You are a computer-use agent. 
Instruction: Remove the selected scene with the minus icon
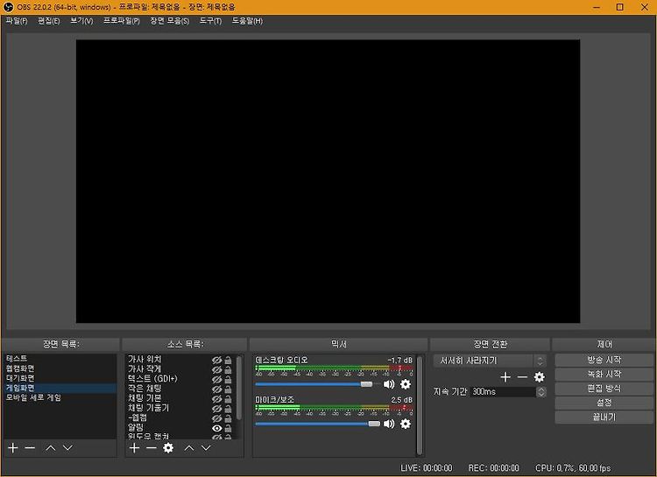(30, 448)
